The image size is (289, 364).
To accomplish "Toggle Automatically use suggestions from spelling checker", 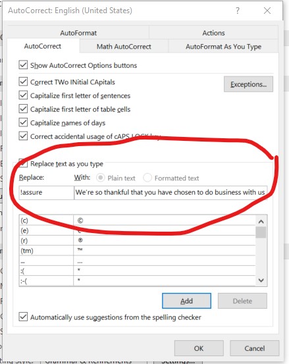I will 23,317.
